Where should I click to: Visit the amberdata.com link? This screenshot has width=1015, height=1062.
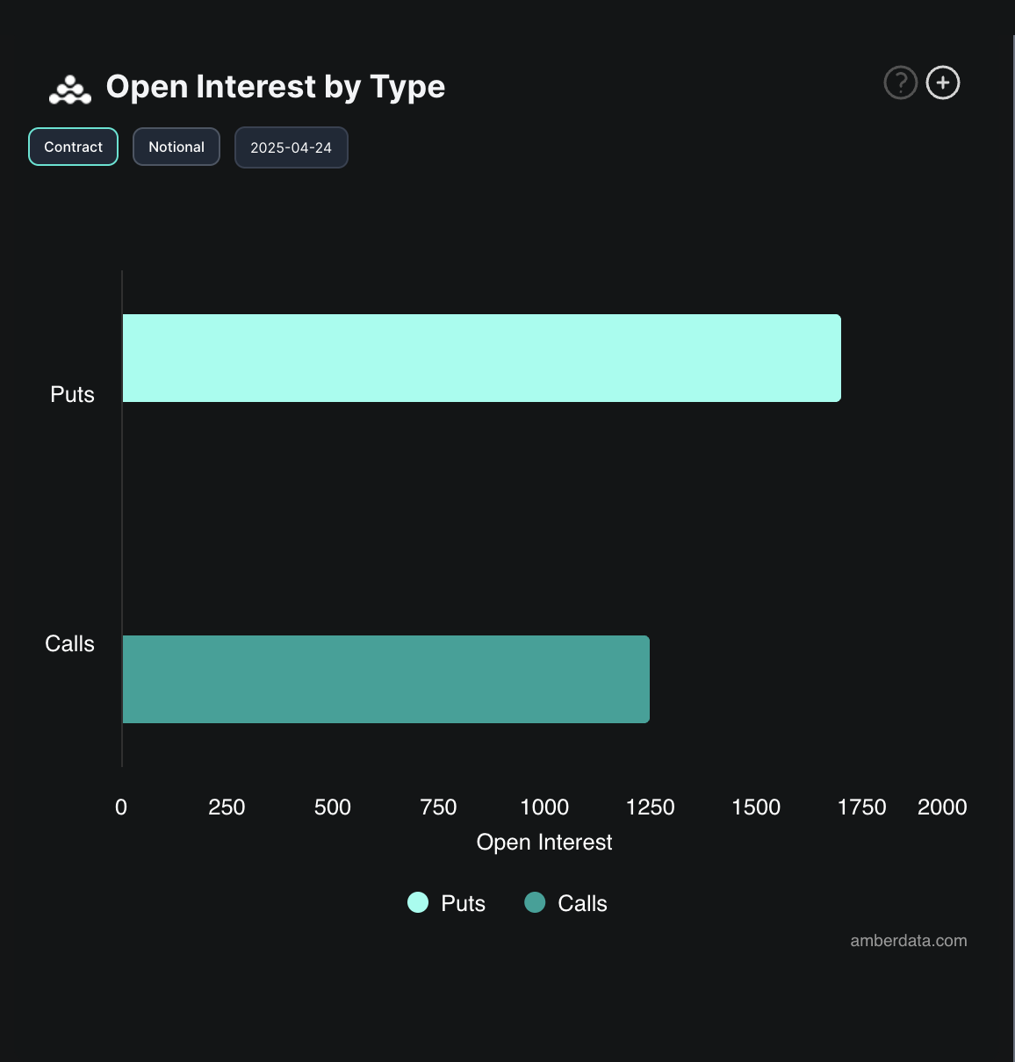(908, 940)
